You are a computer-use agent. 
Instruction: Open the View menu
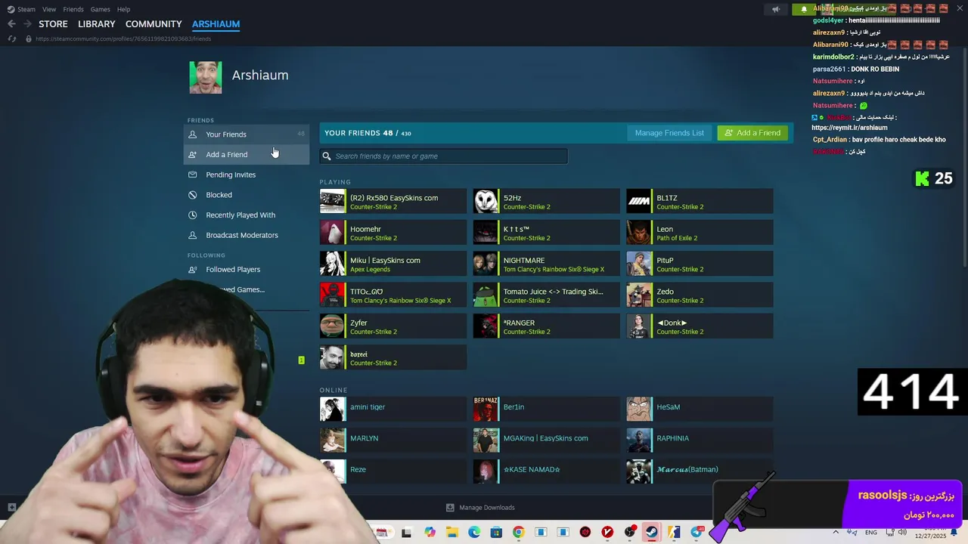(x=49, y=9)
